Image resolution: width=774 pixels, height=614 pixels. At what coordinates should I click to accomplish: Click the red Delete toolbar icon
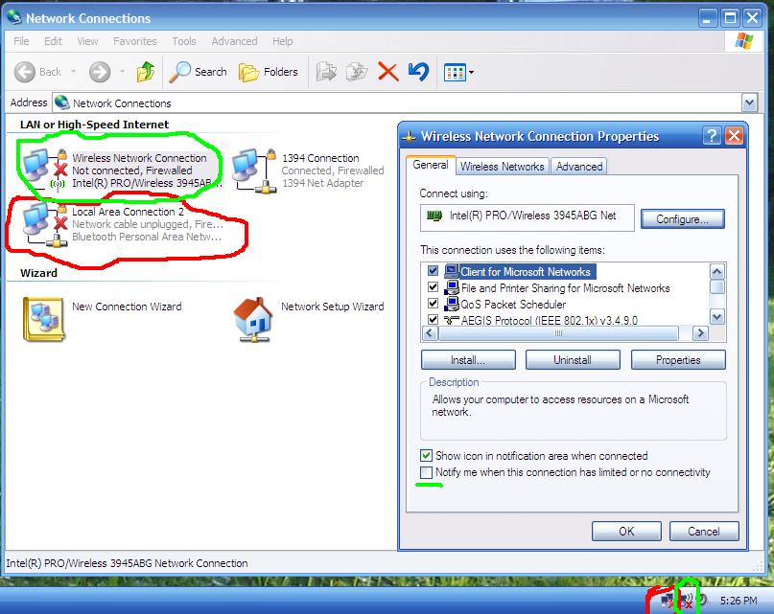point(388,72)
